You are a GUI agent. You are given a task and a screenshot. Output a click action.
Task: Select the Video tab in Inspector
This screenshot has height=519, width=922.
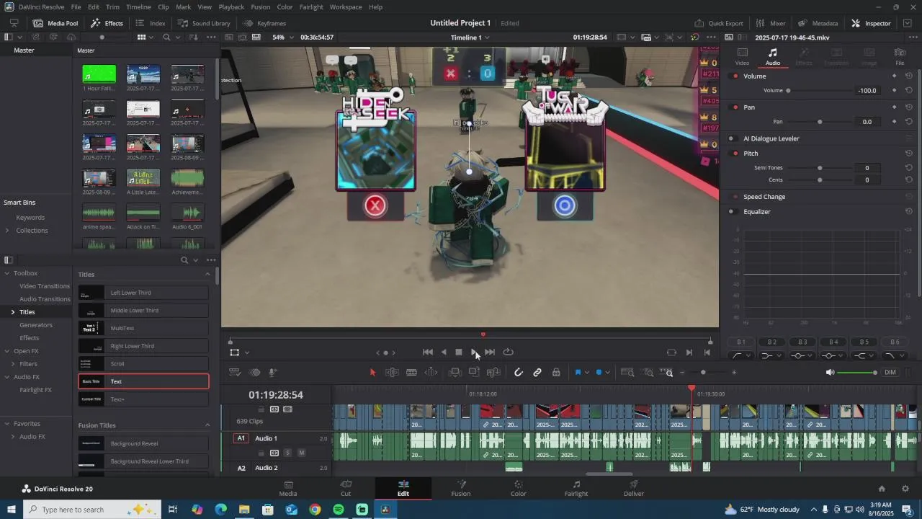tap(742, 57)
